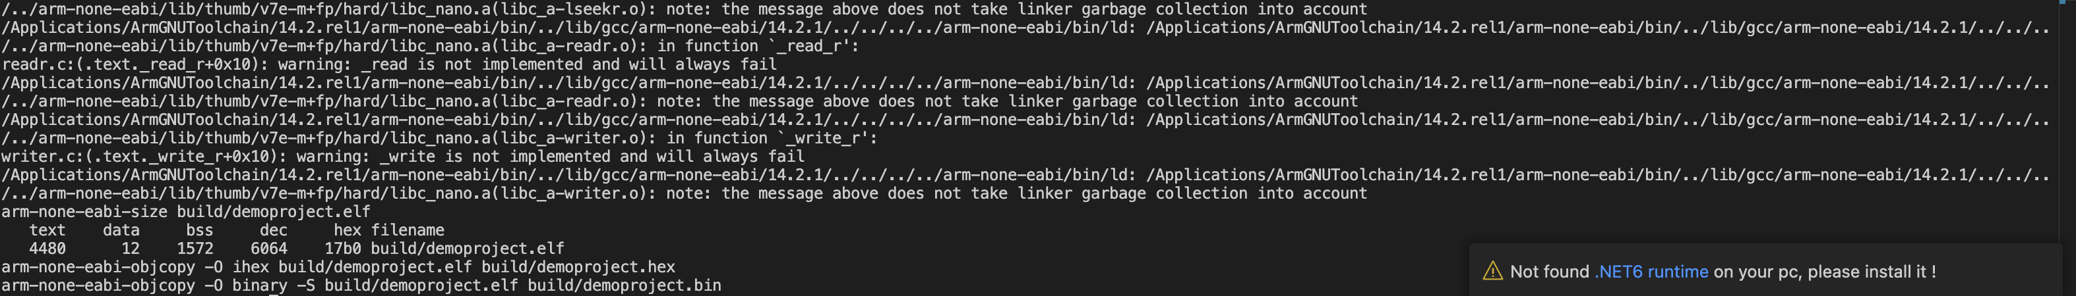Viewport: 2076px width, 296px height.
Task: Click the dec total value 6064
Action: pos(268,249)
